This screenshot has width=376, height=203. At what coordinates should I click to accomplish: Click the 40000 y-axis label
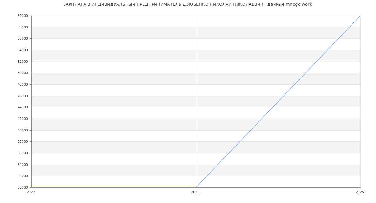[23, 131]
